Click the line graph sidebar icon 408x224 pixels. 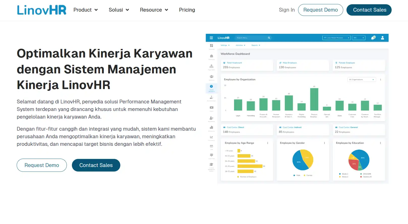(x=211, y=137)
